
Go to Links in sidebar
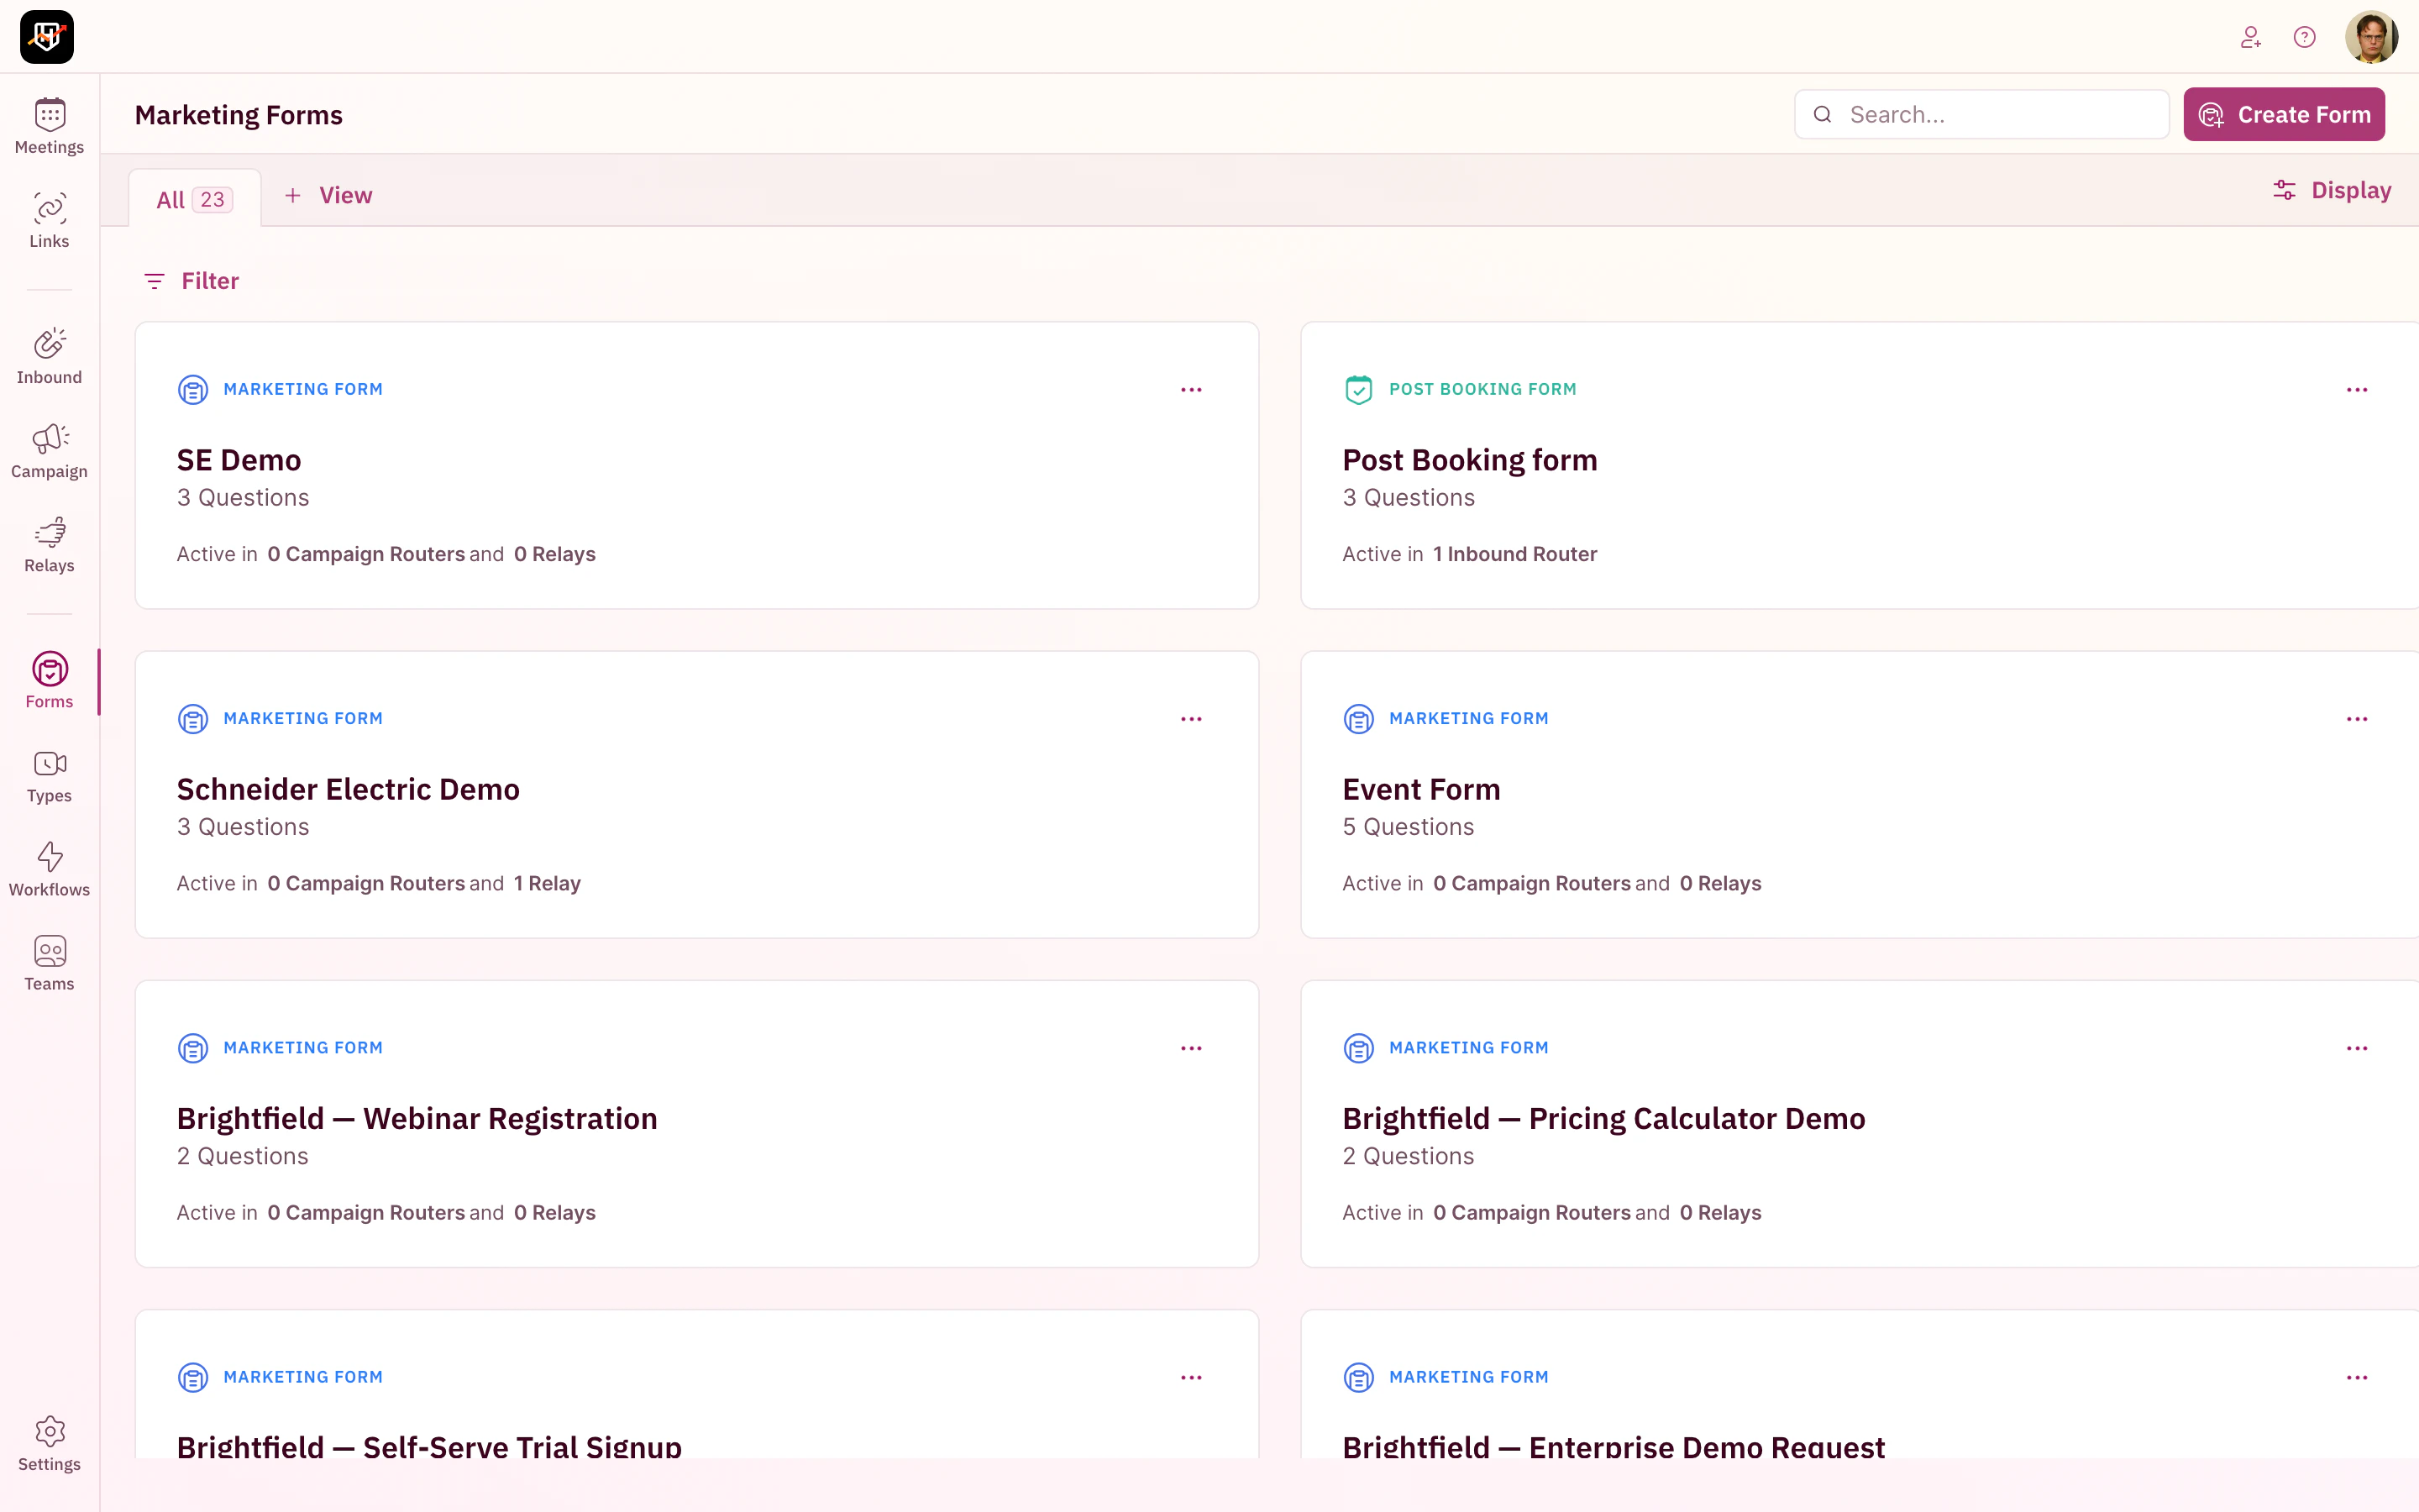click(49, 221)
